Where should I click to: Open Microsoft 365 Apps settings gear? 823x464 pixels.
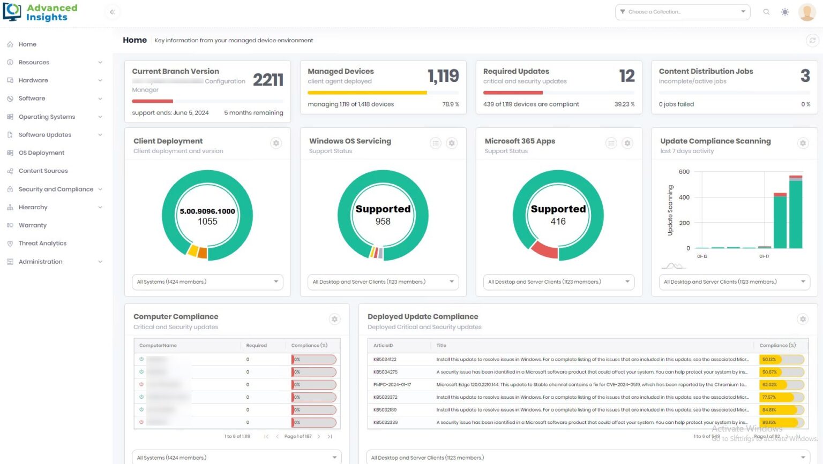pos(627,143)
